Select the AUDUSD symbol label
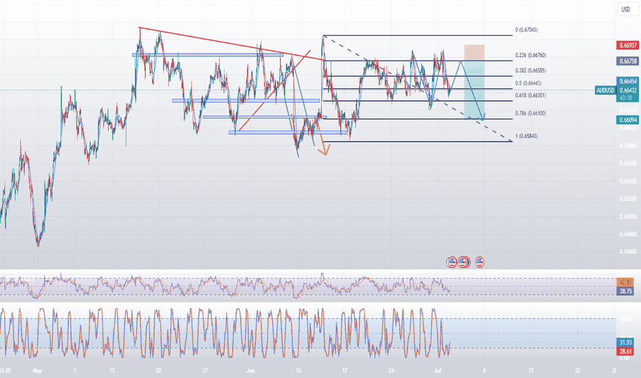Image resolution: width=641 pixels, height=378 pixels. tap(605, 90)
